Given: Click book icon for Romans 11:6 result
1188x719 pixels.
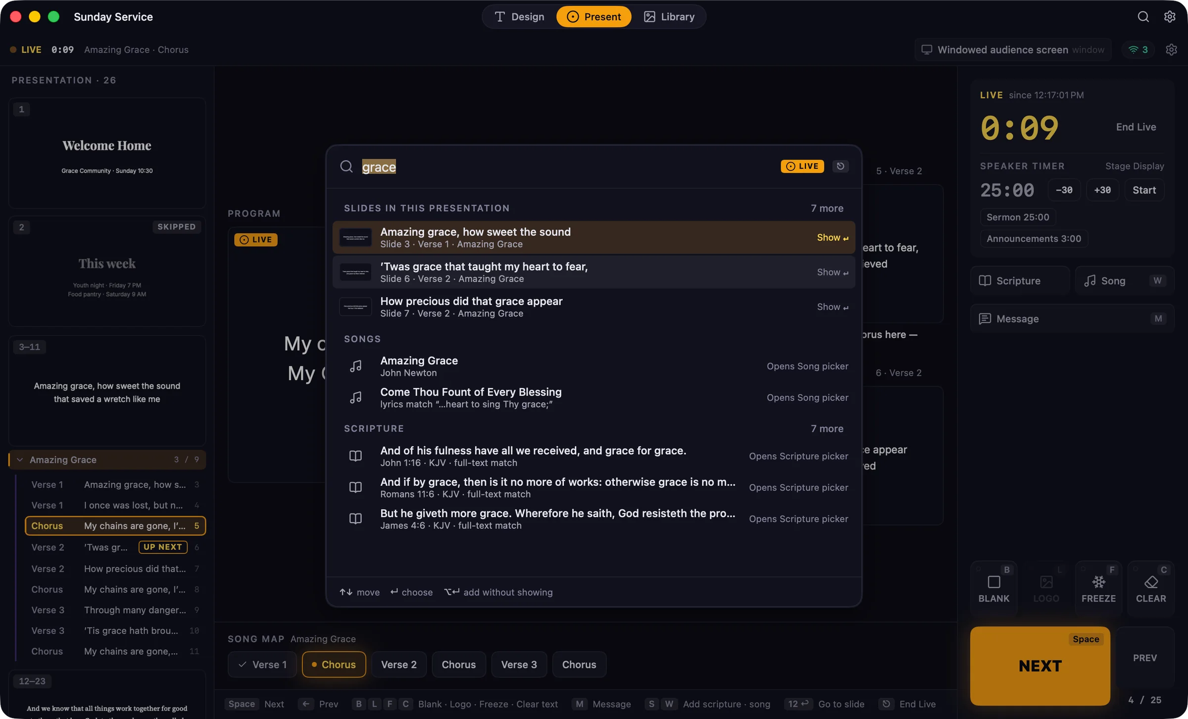Looking at the screenshot, I should (x=356, y=488).
